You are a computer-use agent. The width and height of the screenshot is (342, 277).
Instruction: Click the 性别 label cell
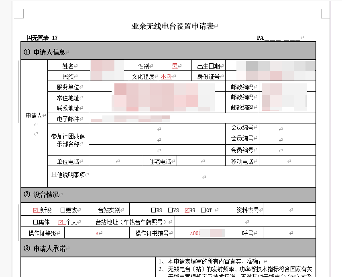(x=144, y=66)
